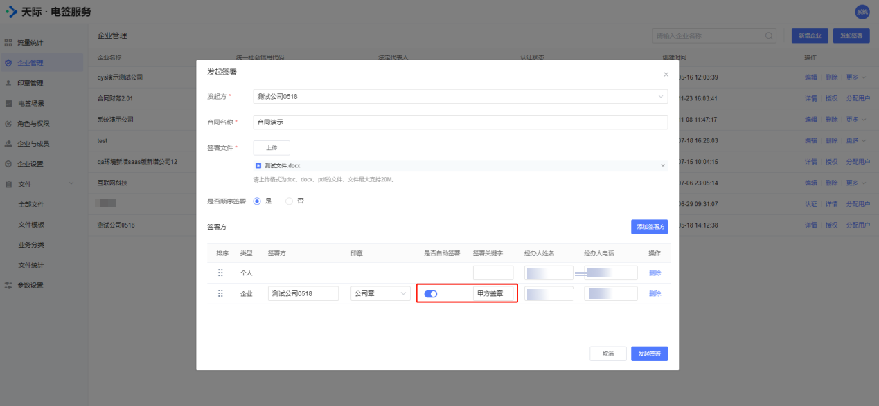Collapse the 文件 sidebar menu
879x406 pixels.
(x=71, y=184)
